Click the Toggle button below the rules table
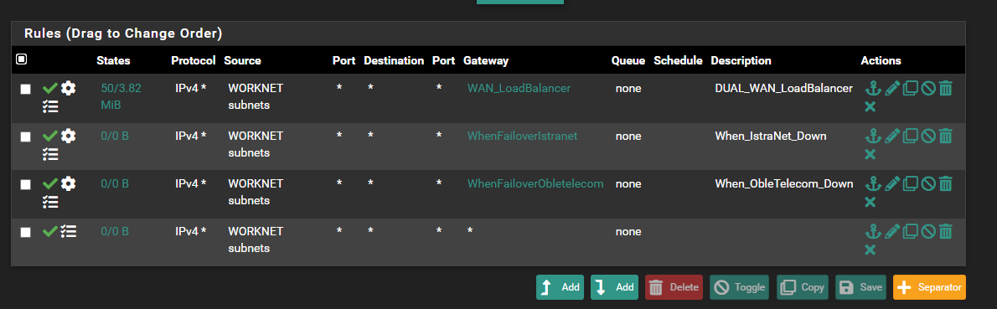This screenshot has width=997, height=309. point(739,287)
